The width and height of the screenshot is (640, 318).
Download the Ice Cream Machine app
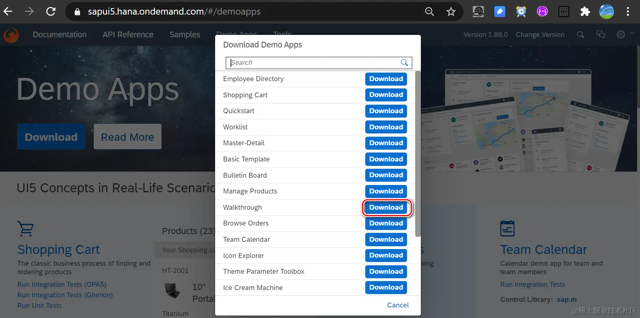point(386,288)
